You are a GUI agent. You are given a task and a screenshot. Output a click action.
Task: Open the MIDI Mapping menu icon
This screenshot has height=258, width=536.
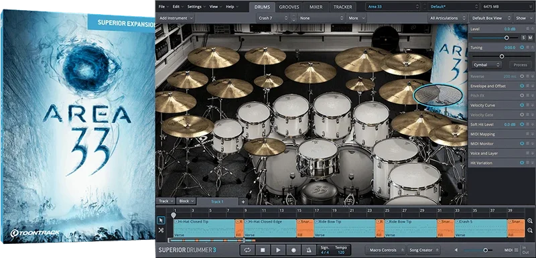point(528,134)
